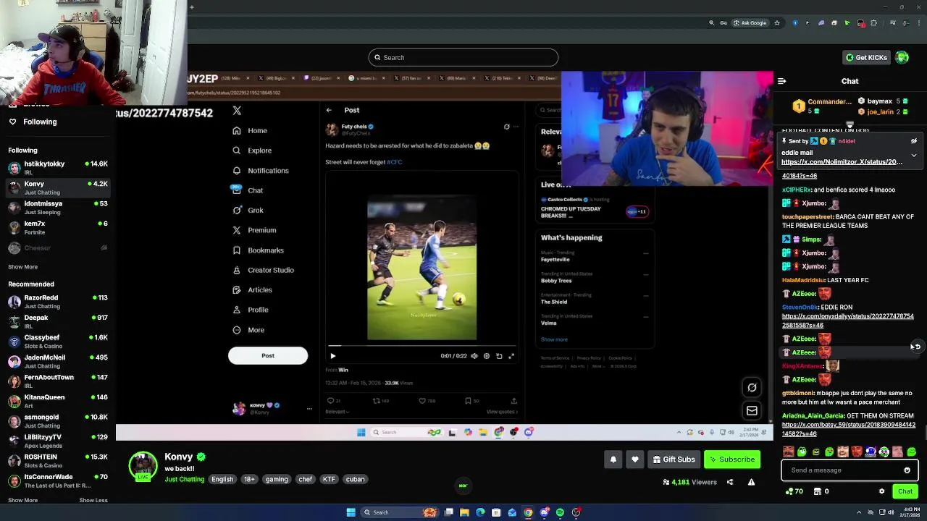
Task: Click the back arrow next to Post heading
Action: (x=329, y=110)
